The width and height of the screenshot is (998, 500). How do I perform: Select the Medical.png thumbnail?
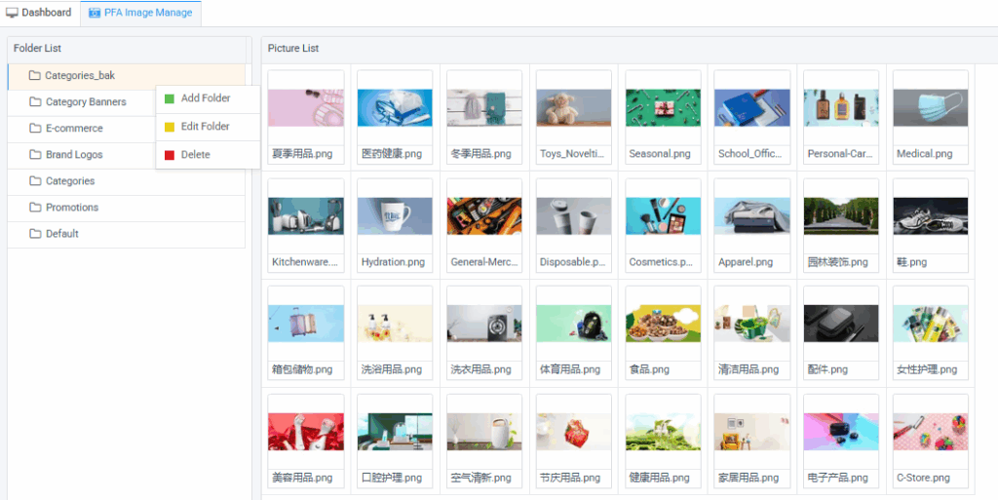click(930, 108)
